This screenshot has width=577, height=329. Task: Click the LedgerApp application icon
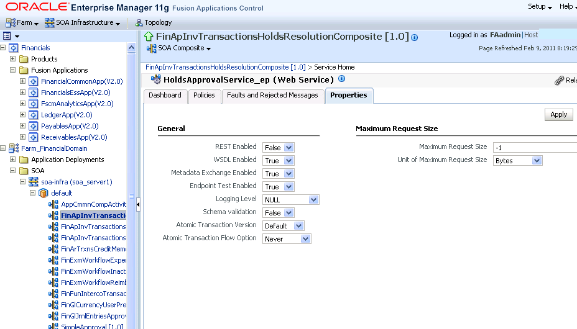coord(34,115)
